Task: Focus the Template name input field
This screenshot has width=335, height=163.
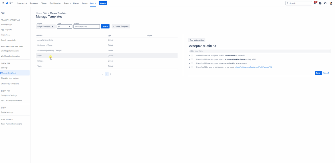Action: [87, 27]
